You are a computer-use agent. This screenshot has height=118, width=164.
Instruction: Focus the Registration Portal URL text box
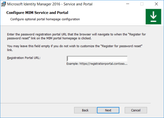tap(97, 58)
